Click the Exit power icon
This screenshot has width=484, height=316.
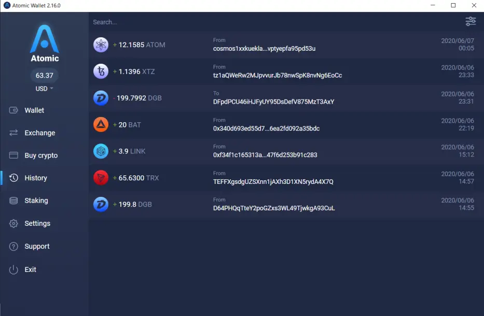(x=13, y=269)
